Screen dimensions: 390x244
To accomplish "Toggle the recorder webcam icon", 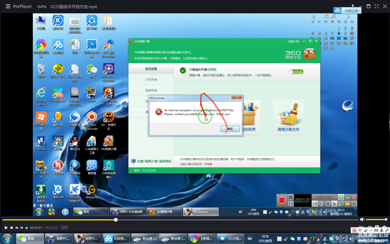I will (328, 204).
